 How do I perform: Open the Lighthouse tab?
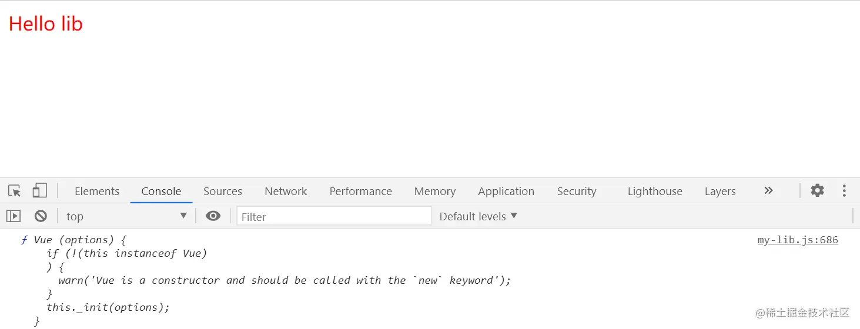pyautogui.click(x=655, y=192)
